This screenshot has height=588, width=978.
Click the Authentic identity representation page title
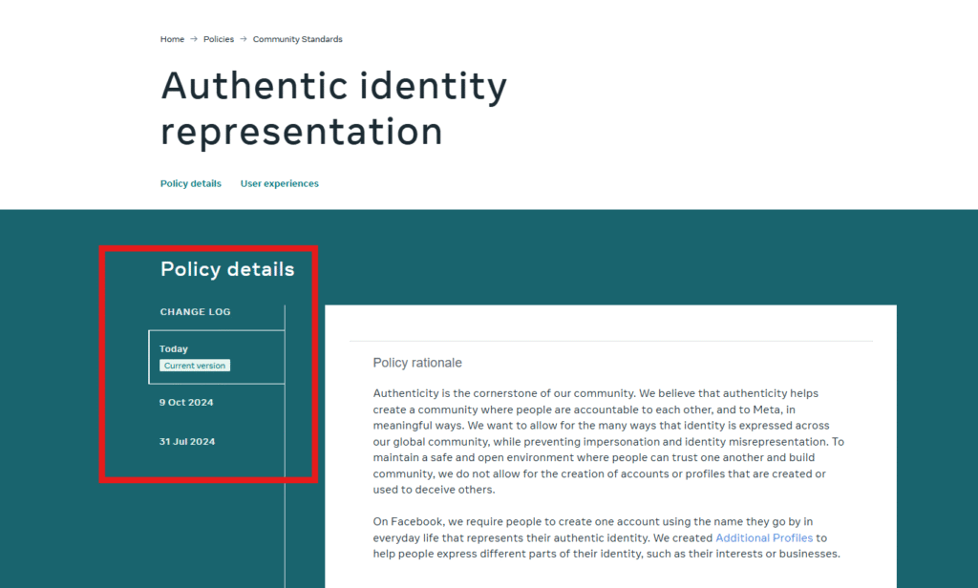click(333, 108)
